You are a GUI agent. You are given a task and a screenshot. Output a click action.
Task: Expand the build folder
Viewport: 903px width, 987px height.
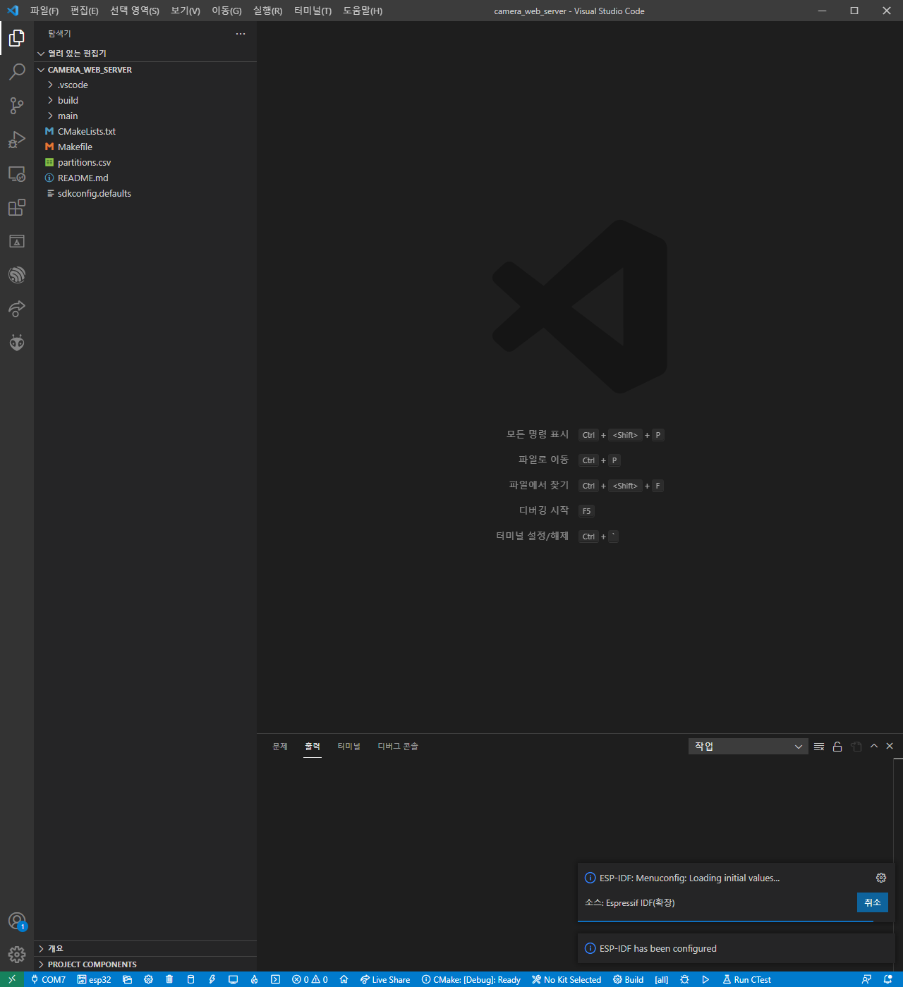(x=145, y=101)
